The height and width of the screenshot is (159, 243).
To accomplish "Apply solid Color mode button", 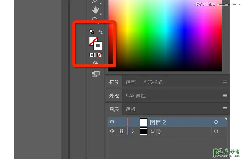I will (x=92, y=55).
